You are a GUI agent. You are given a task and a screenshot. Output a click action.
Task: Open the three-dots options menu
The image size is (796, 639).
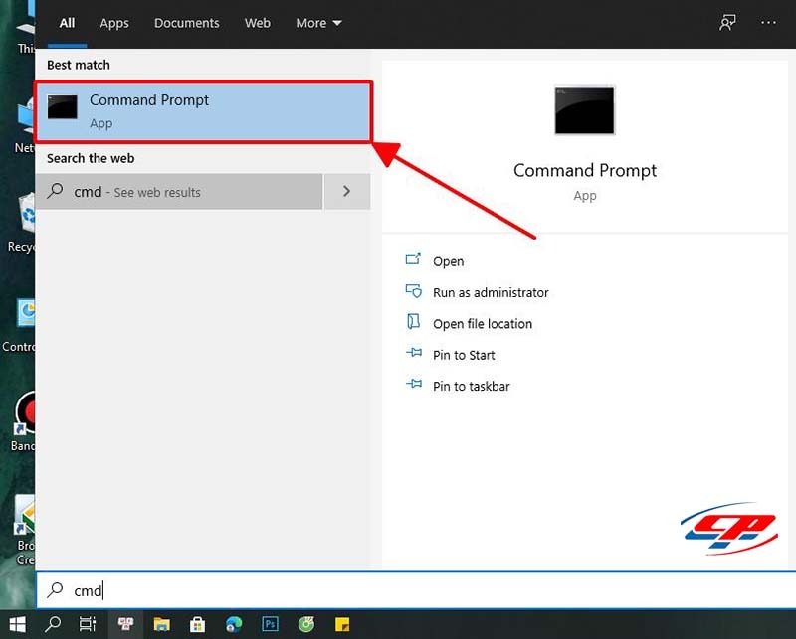point(768,22)
